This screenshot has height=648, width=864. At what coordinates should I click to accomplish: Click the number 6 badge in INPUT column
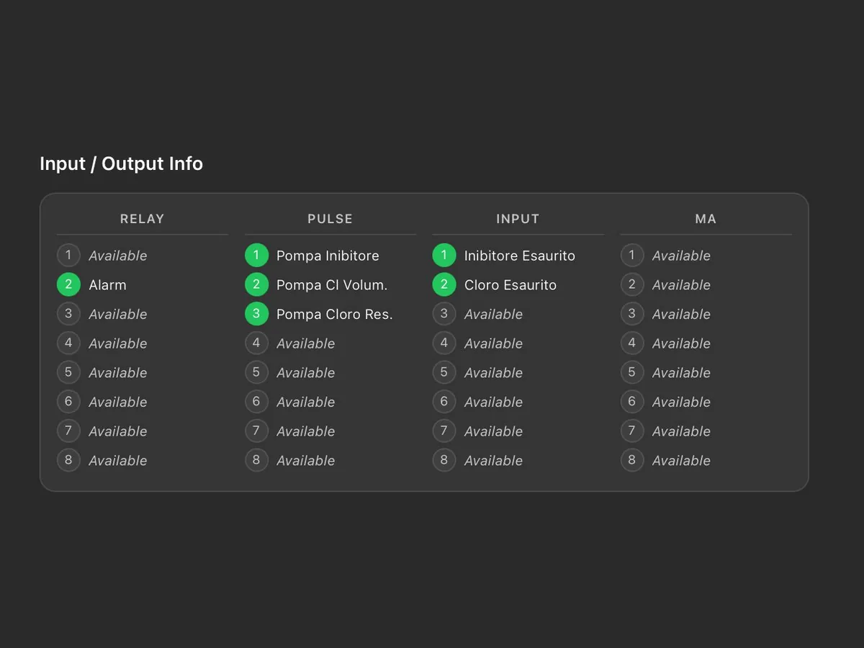click(444, 402)
